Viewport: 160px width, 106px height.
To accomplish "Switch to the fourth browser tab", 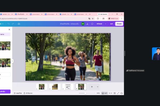I will pyautogui.click(x=51, y=14).
